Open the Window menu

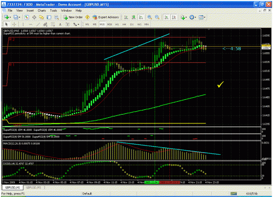[x=66, y=10]
